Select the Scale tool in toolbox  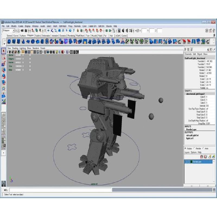pyautogui.click(x=4, y=82)
